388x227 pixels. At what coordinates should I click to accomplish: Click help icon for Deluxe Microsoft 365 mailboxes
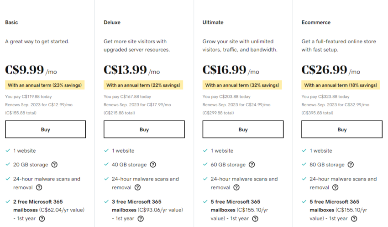(x=141, y=219)
